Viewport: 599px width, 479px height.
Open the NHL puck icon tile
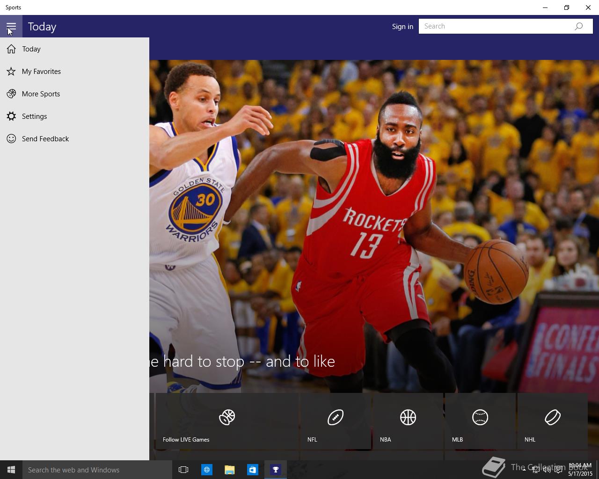click(553, 417)
